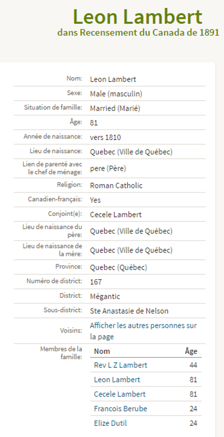224x437 pixels.
Task: Click the 'Nom' column header in family table
Action: click(x=102, y=351)
